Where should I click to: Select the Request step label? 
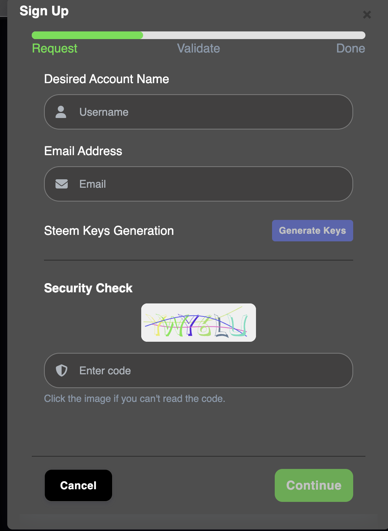pyautogui.click(x=55, y=48)
